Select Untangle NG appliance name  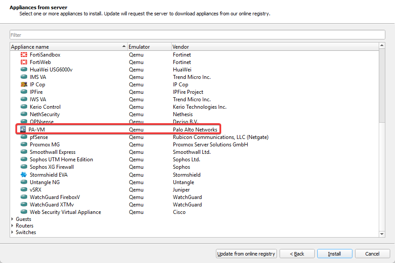[x=45, y=182]
